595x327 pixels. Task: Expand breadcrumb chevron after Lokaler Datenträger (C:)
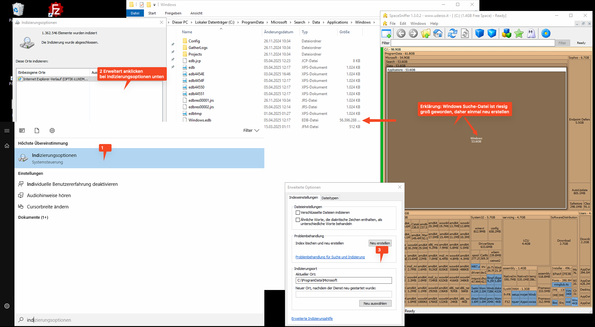[238, 22]
